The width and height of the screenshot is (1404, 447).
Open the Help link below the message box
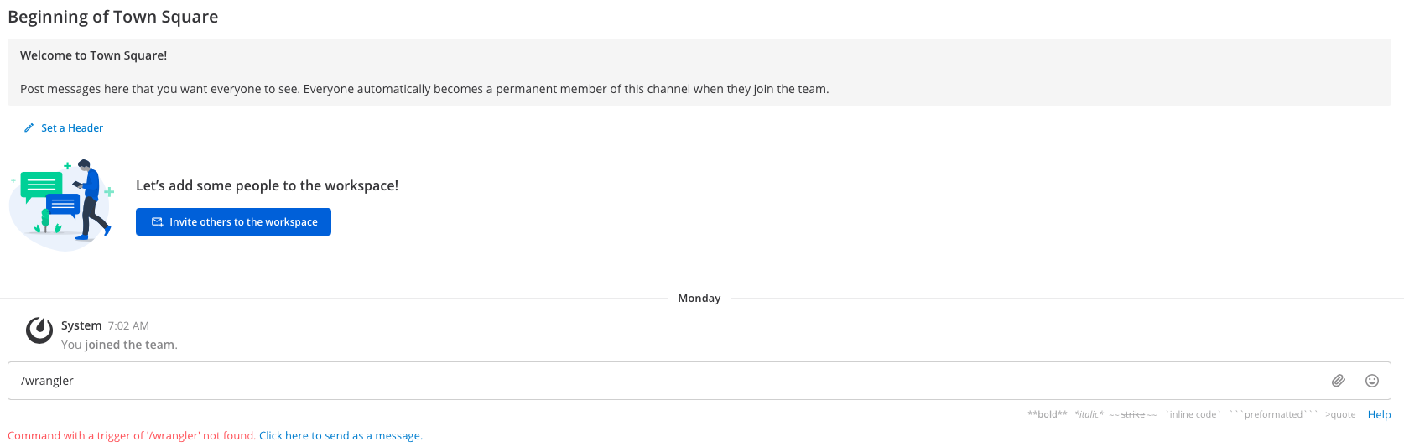tap(1379, 414)
